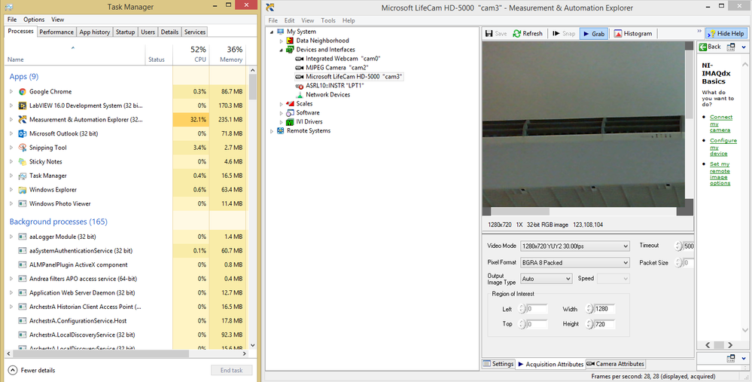The width and height of the screenshot is (752, 382).
Task: Click the Scales icon in the tree
Action: pos(290,104)
